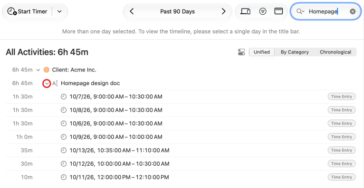Click the clock icon for the 10/7/26 entry

click(x=64, y=97)
